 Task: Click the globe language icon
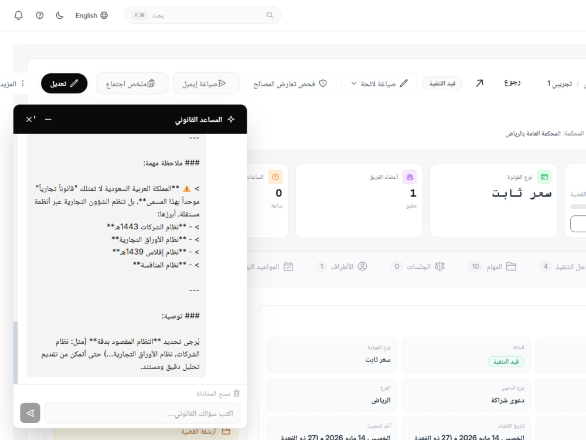[x=104, y=15]
